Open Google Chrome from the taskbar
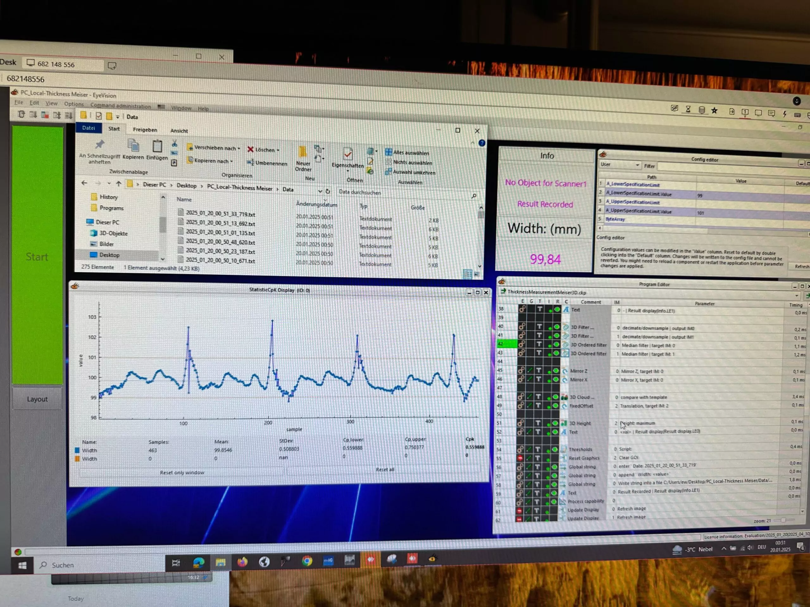Screen dimensions: 810x607 click(307, 561)
